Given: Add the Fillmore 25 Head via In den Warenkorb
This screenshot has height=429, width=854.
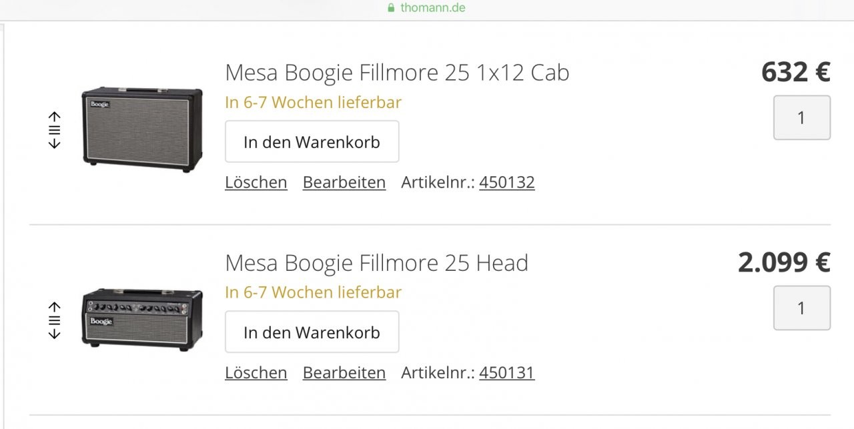Looking at the screenshot, I should [312, 332].
